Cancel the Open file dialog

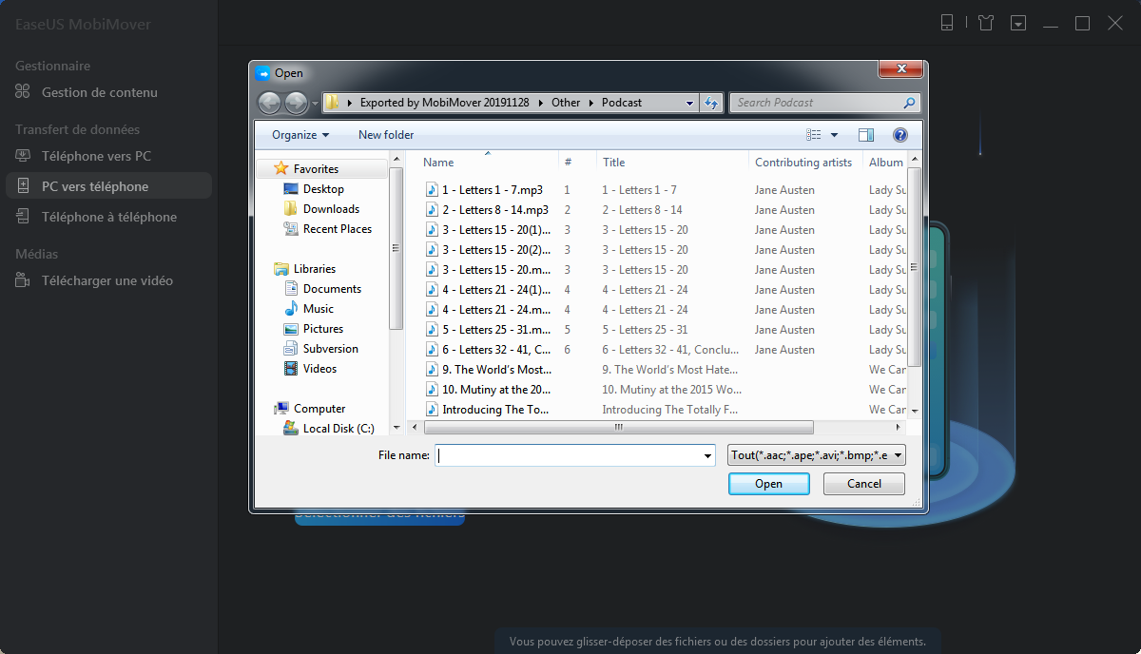863,484
